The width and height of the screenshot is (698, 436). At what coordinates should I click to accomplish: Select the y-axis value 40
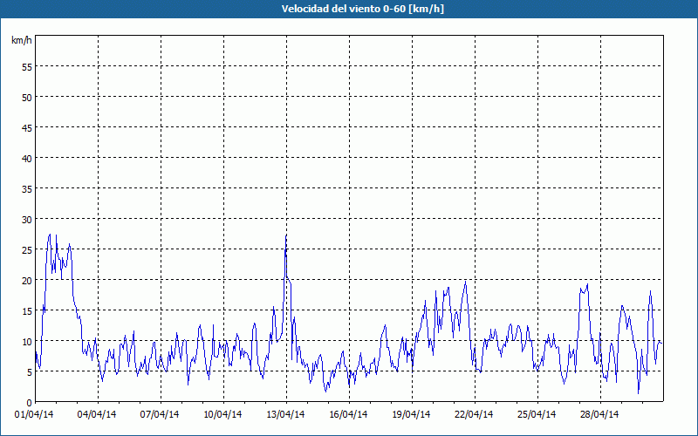click(x=27, y=159)
